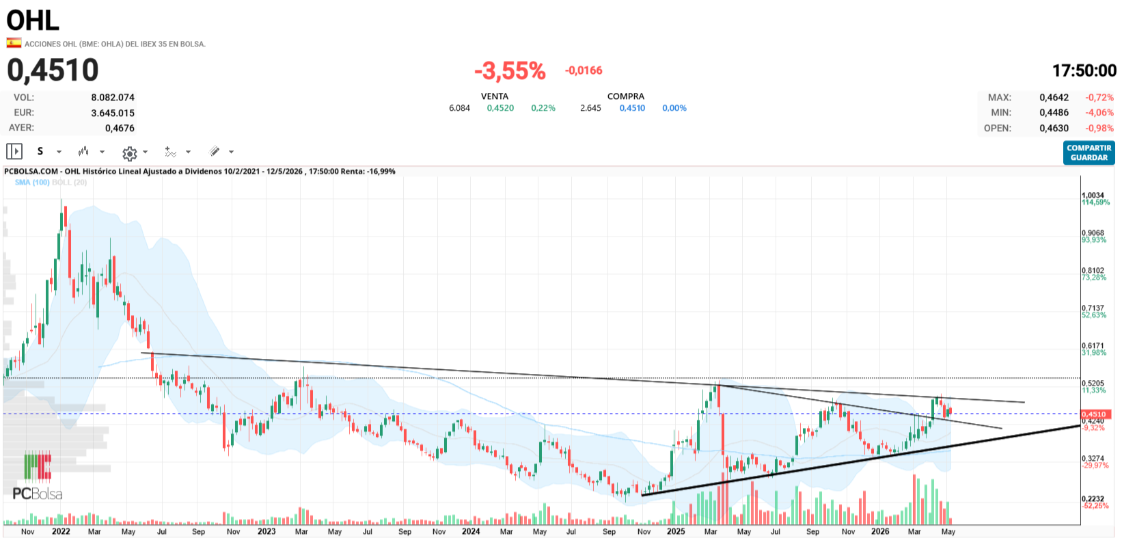Select the S timeframe button
This screenshot has height=538, width=1122.
pyautogui.click(x=40, y=151)
